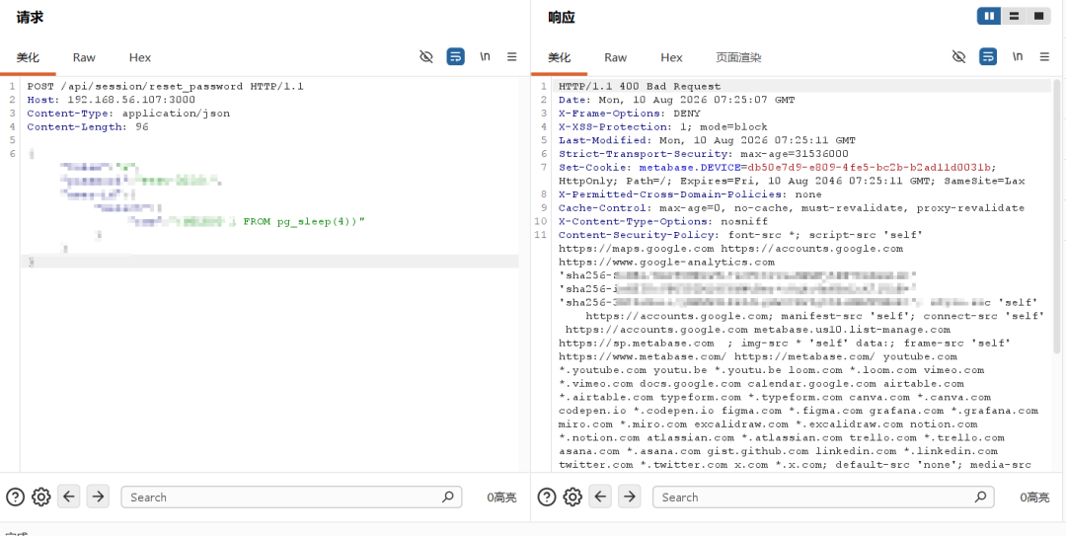Click the POST /api/session/reset_password line

pyautogui.click(x=165, y=87)
